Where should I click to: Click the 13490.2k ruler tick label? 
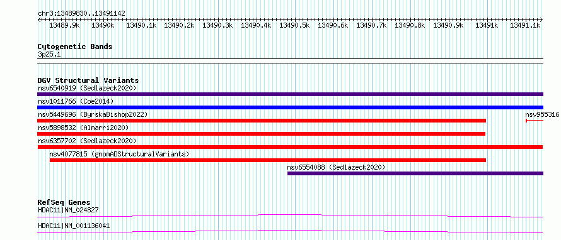click(x=179, y=25)
